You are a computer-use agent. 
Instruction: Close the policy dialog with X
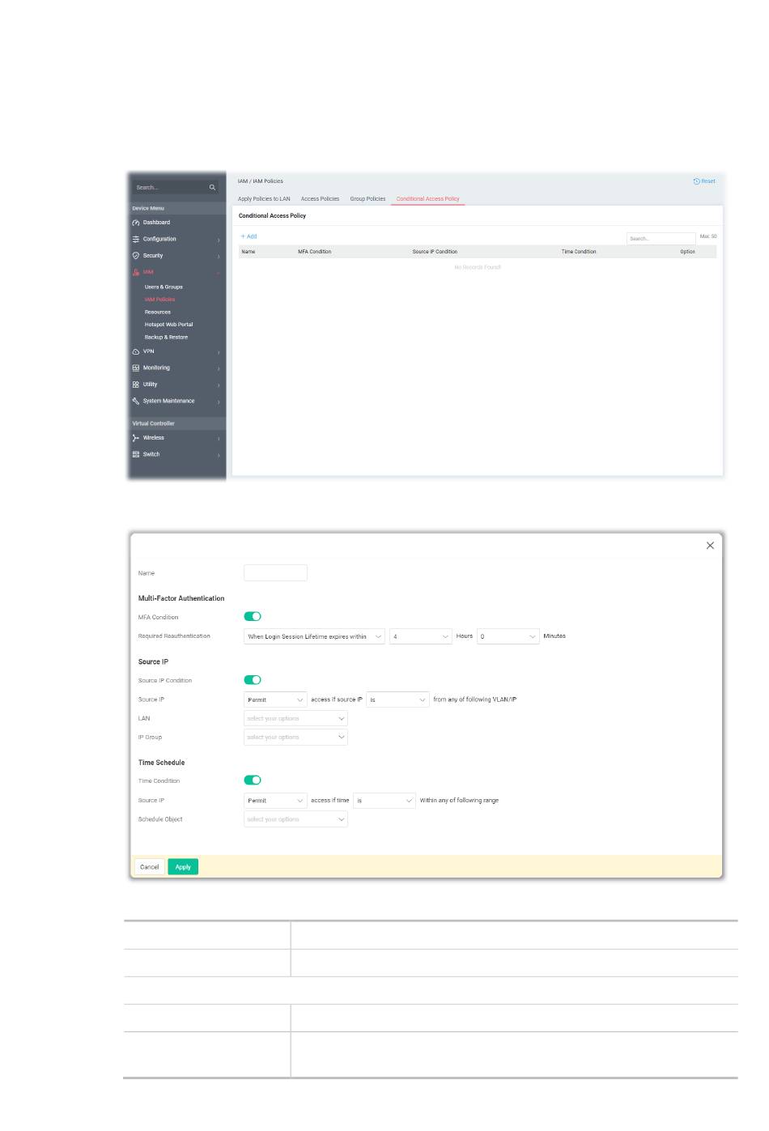(710, 546)
